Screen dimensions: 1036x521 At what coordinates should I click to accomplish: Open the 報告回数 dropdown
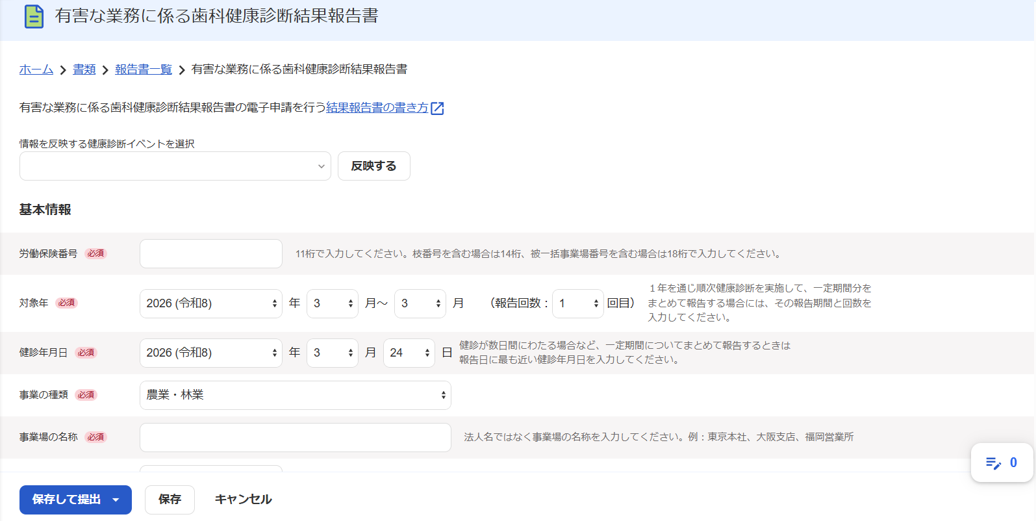(578, 303)
